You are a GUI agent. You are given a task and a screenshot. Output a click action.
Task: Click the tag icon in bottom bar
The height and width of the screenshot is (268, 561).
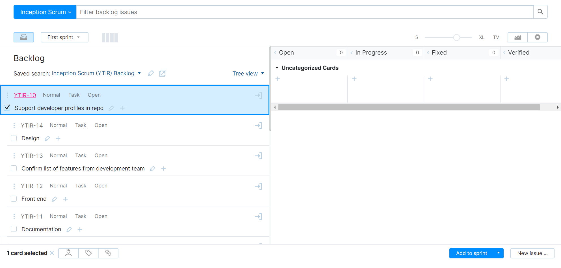tap(88, 253)
